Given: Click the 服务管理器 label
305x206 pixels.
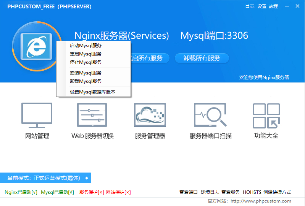Looking at the screenshot, I should pyautogui.click(x=150, y=136).
